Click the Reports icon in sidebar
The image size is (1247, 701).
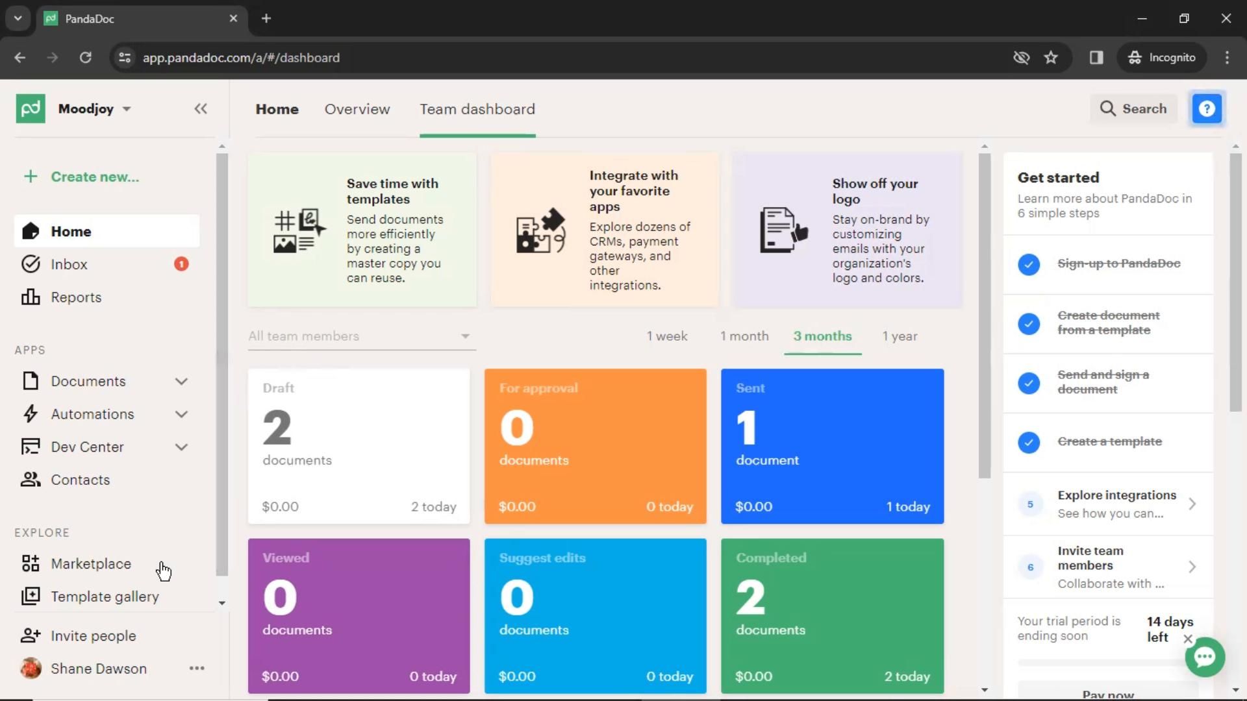point(30,296)
